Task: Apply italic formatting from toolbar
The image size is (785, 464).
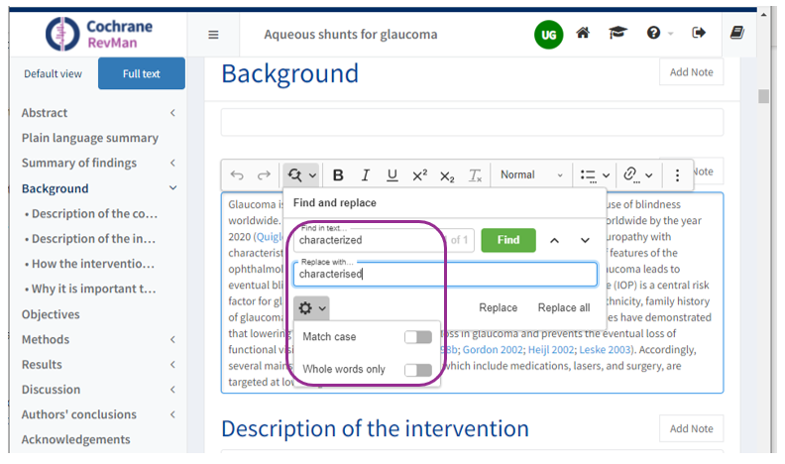Action: pos(365,175)
